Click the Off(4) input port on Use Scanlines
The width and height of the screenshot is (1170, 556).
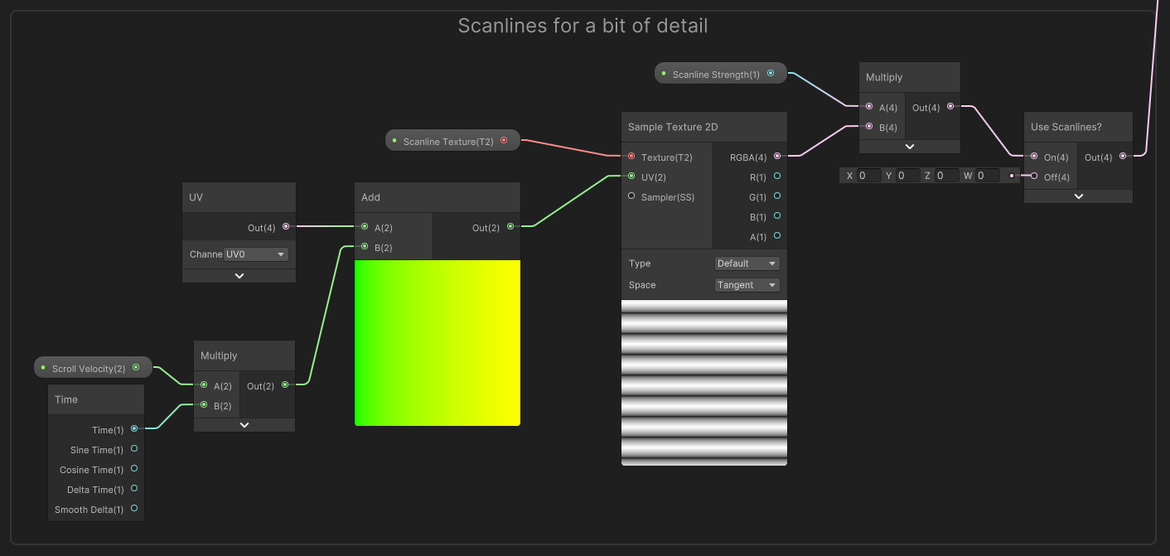point(1034,176)
